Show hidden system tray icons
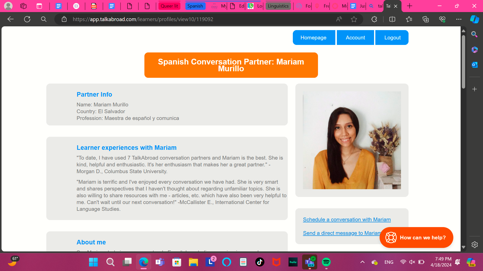Viewport: 483px width, 271px height. pyautogui.click(x=363, y=262)
